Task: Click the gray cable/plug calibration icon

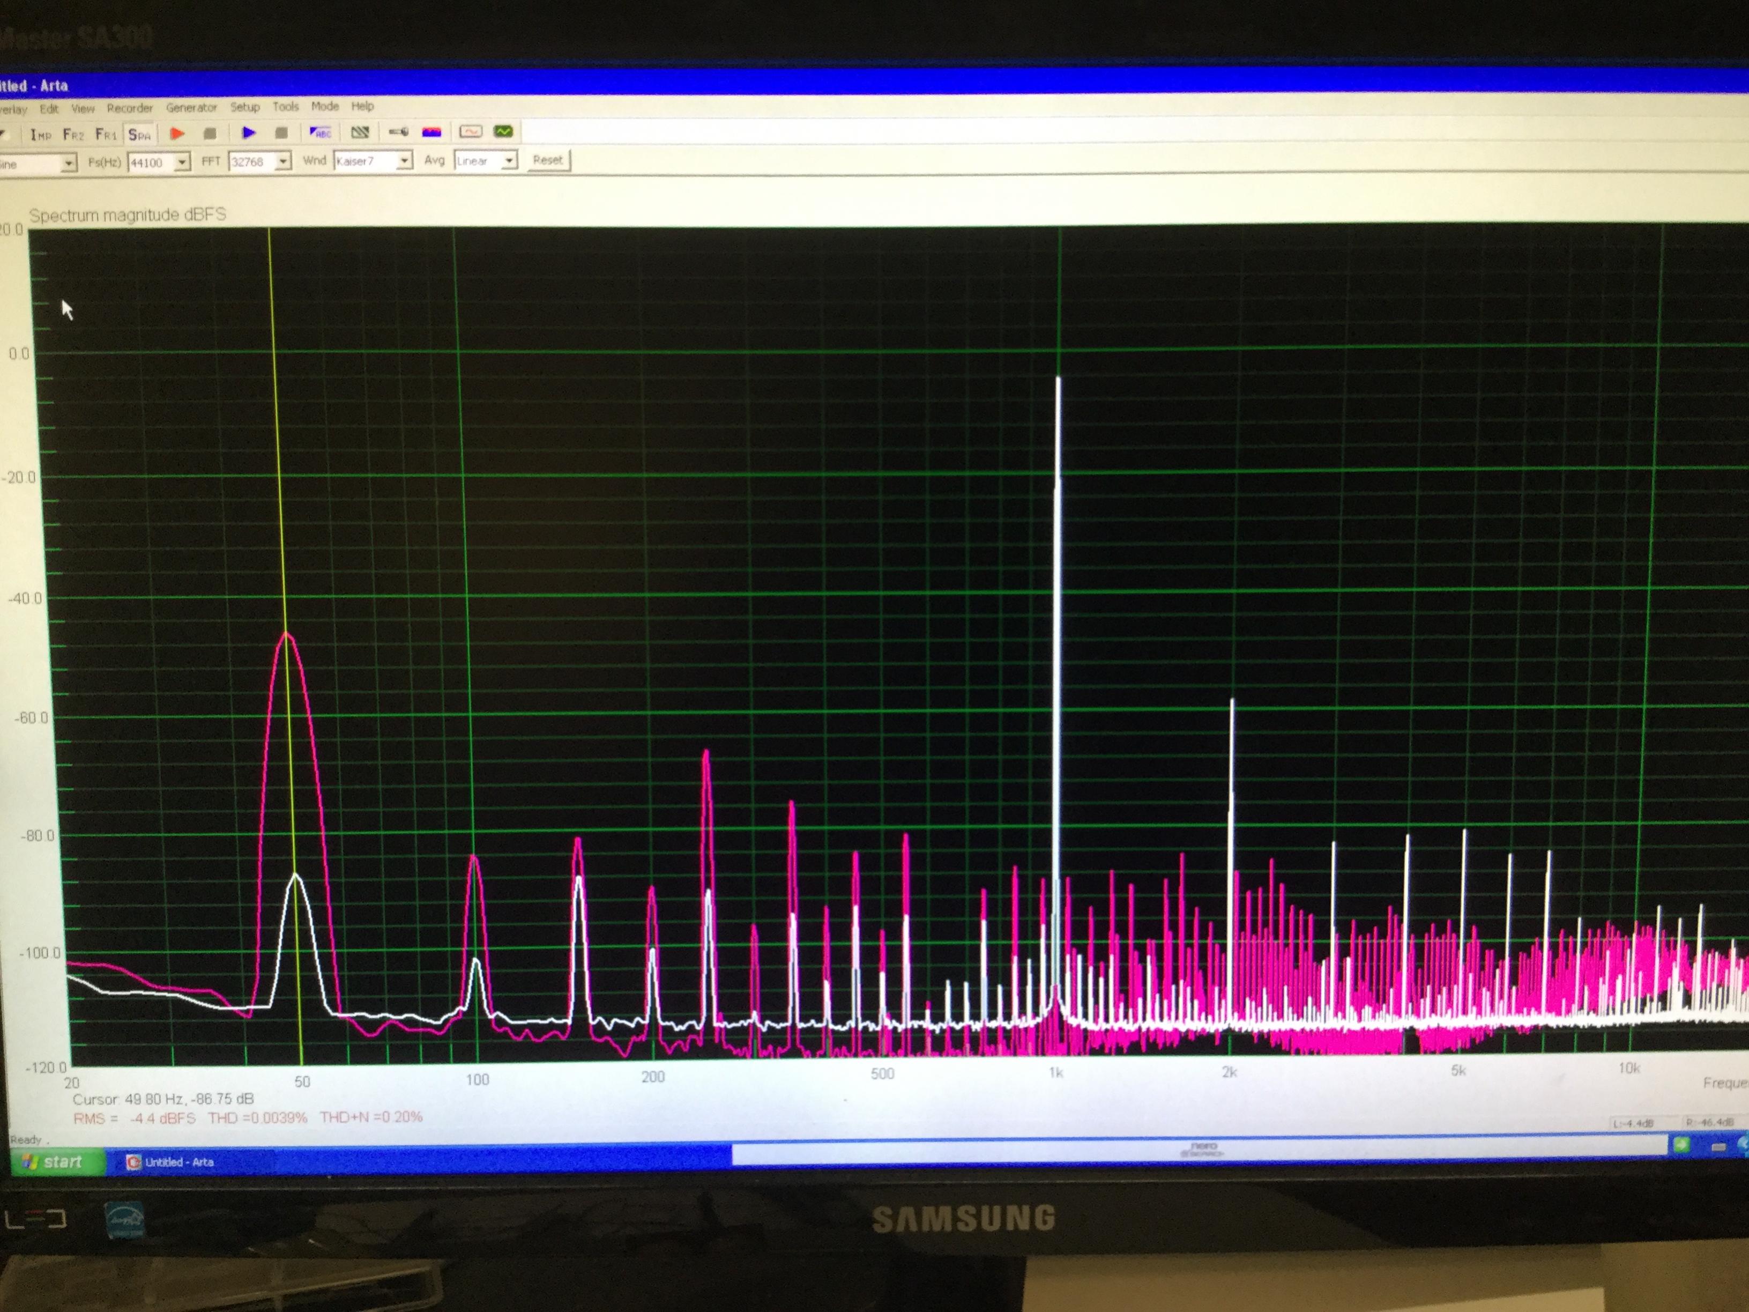Action: [398, 132]
